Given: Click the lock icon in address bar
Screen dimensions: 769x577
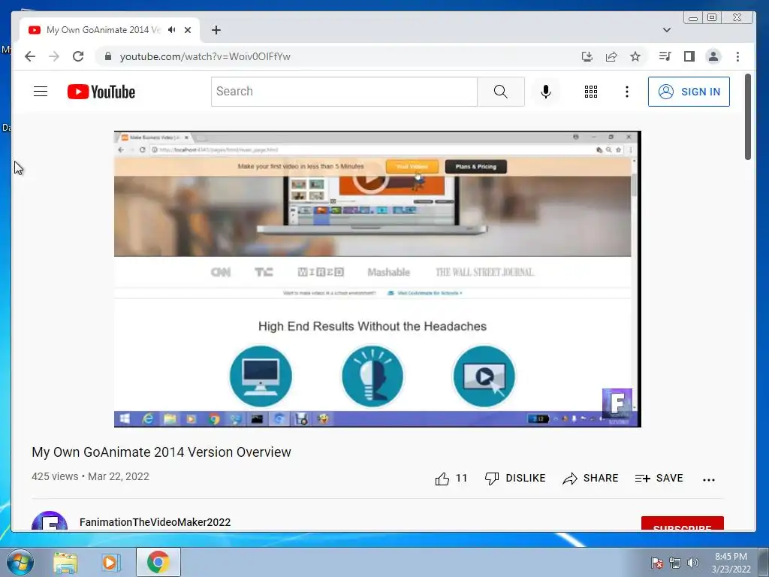Looking at the screenshot, I should coord(108,56).
